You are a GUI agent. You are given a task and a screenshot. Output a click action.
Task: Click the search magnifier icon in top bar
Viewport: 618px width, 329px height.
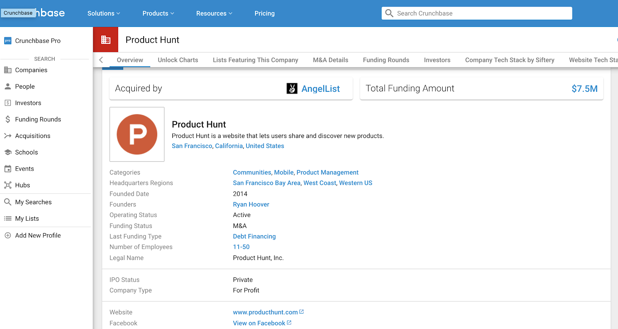point(389,13)
